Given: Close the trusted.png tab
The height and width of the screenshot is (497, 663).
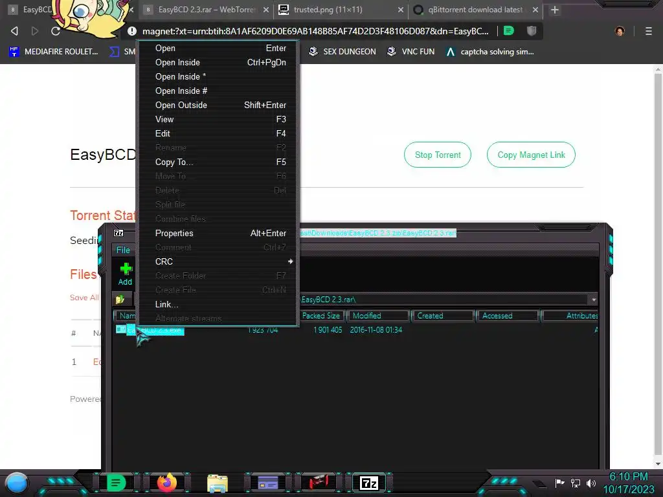Looking at the screenshot, I should pyautogui.click(x=400, y=10).
